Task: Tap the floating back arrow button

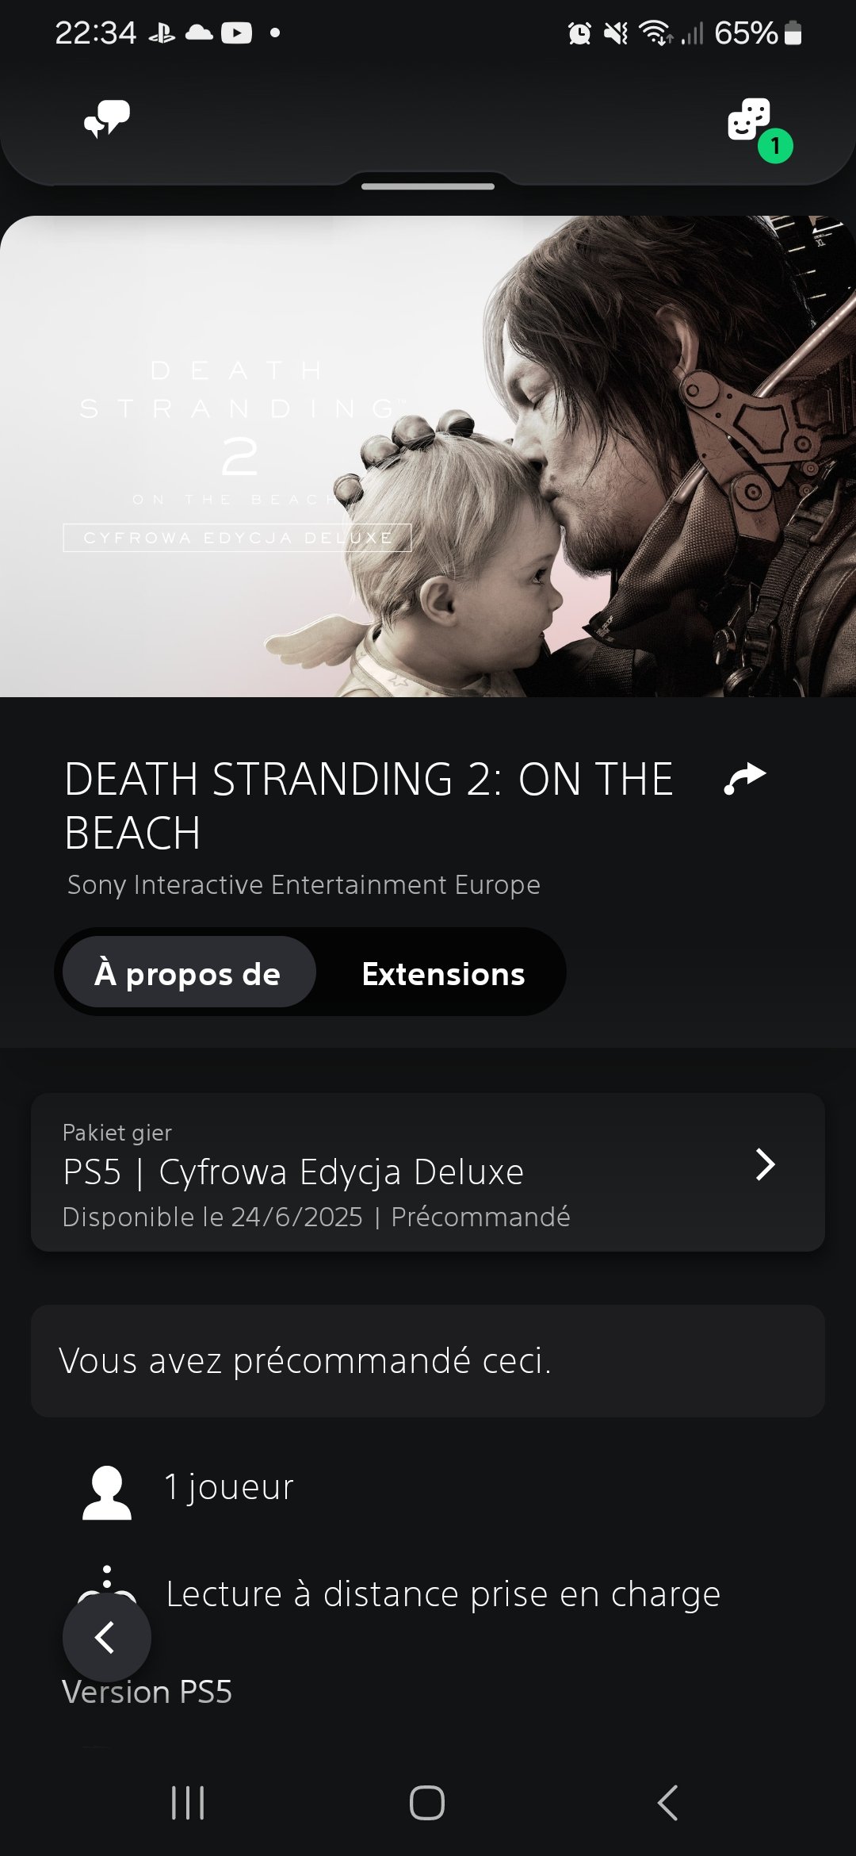Action: pyautogui.click(x=106, y=1637)
